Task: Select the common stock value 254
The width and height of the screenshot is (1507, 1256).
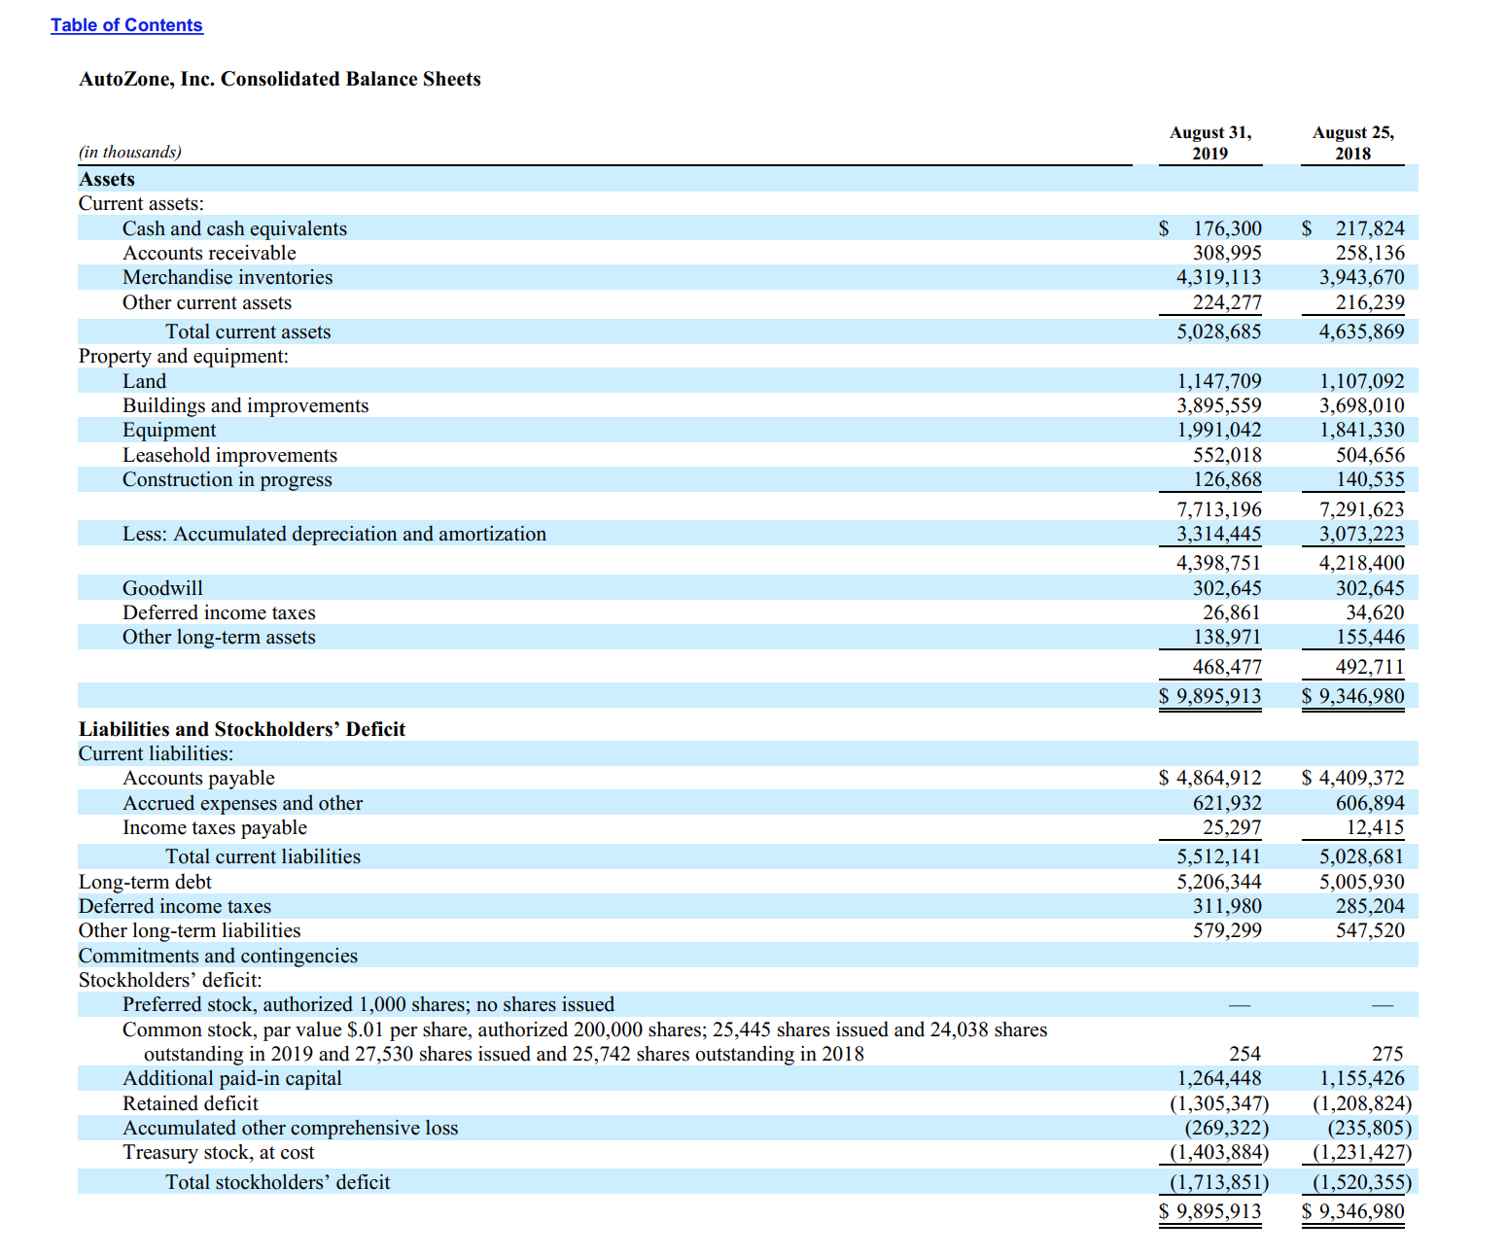Action: click(x=1244, y=1054)
